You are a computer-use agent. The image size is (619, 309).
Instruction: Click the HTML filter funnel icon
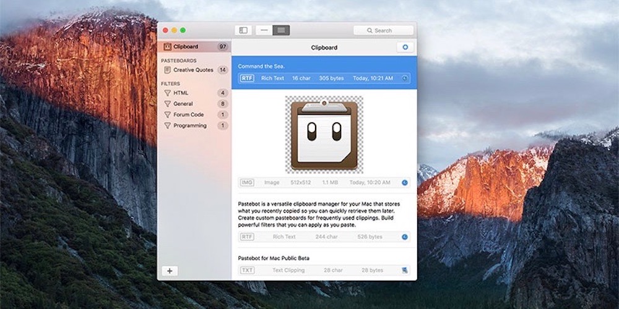[167, 93]
